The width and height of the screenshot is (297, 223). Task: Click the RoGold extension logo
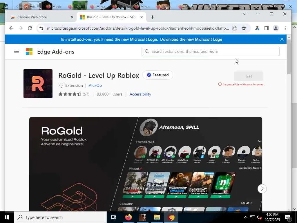coord(38,84)
